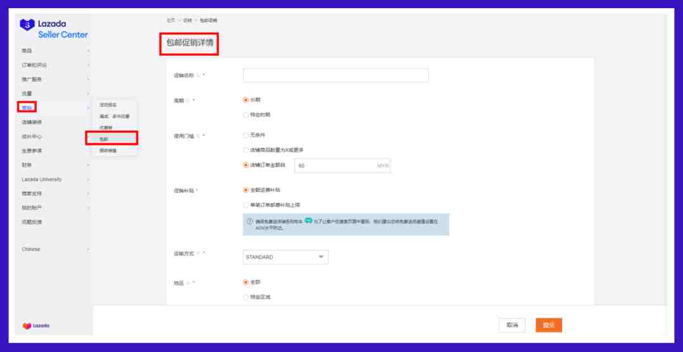
Task: Expand the 订单和评论 sidebar section chevron
Action: pos(88,65)
